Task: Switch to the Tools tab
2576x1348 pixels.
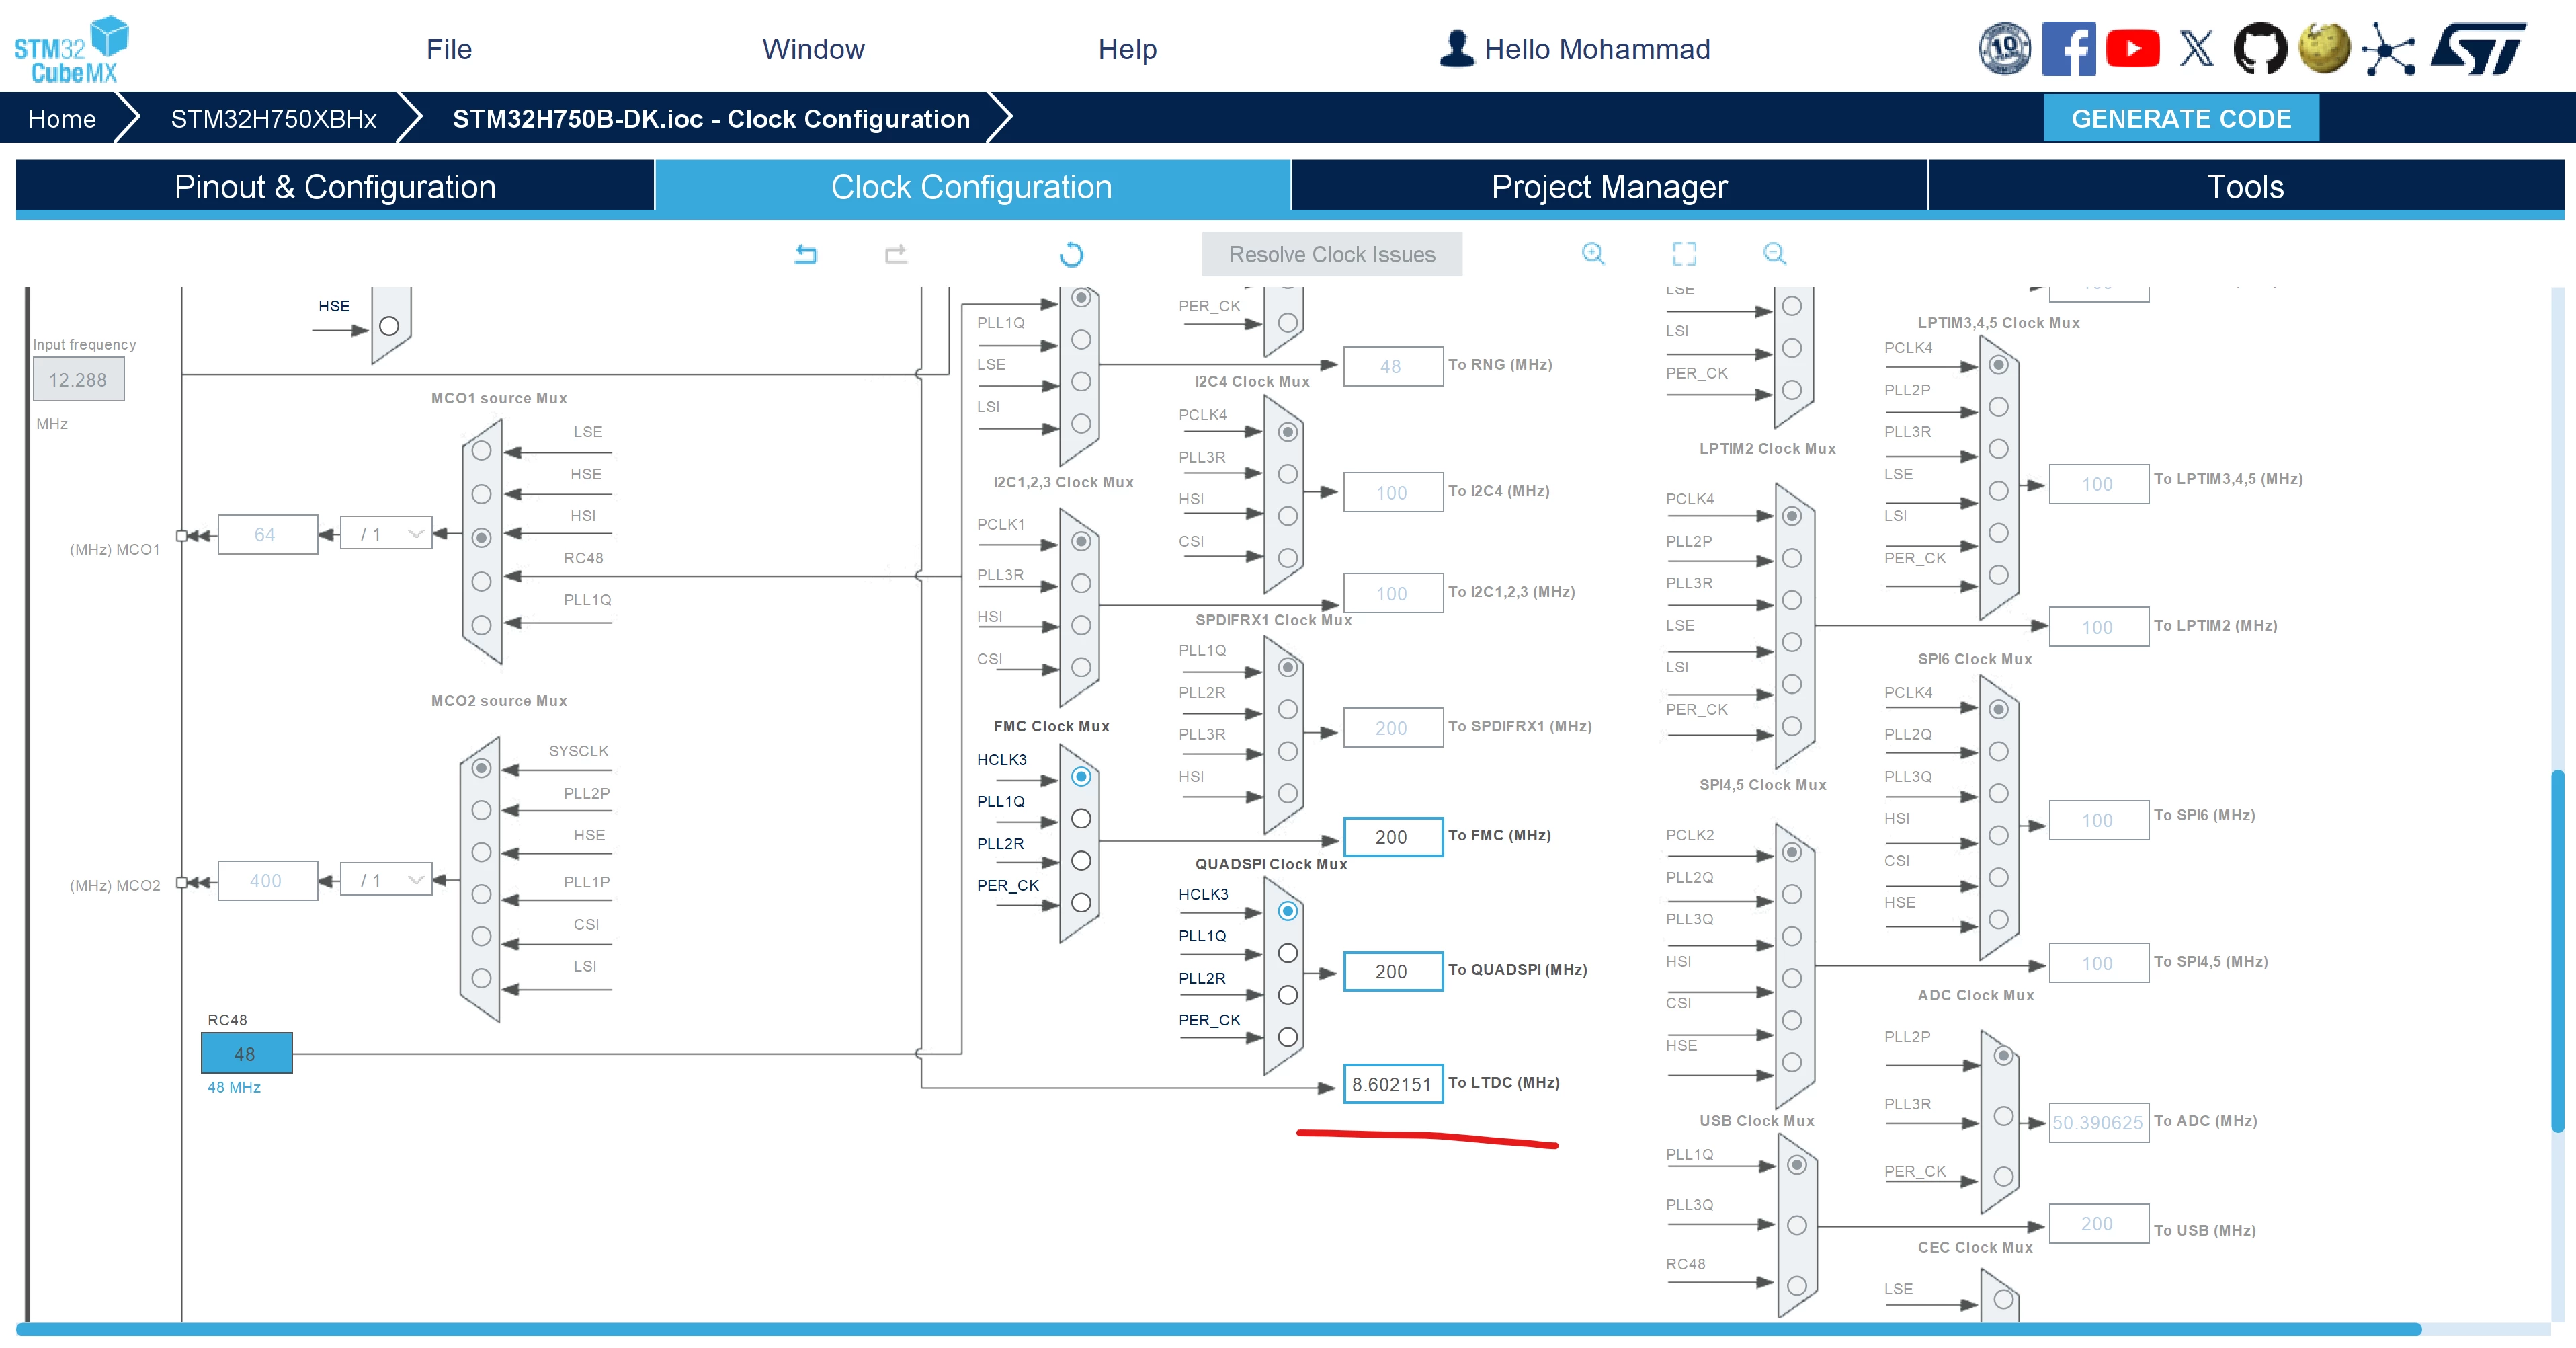Action: (2245, 186)
